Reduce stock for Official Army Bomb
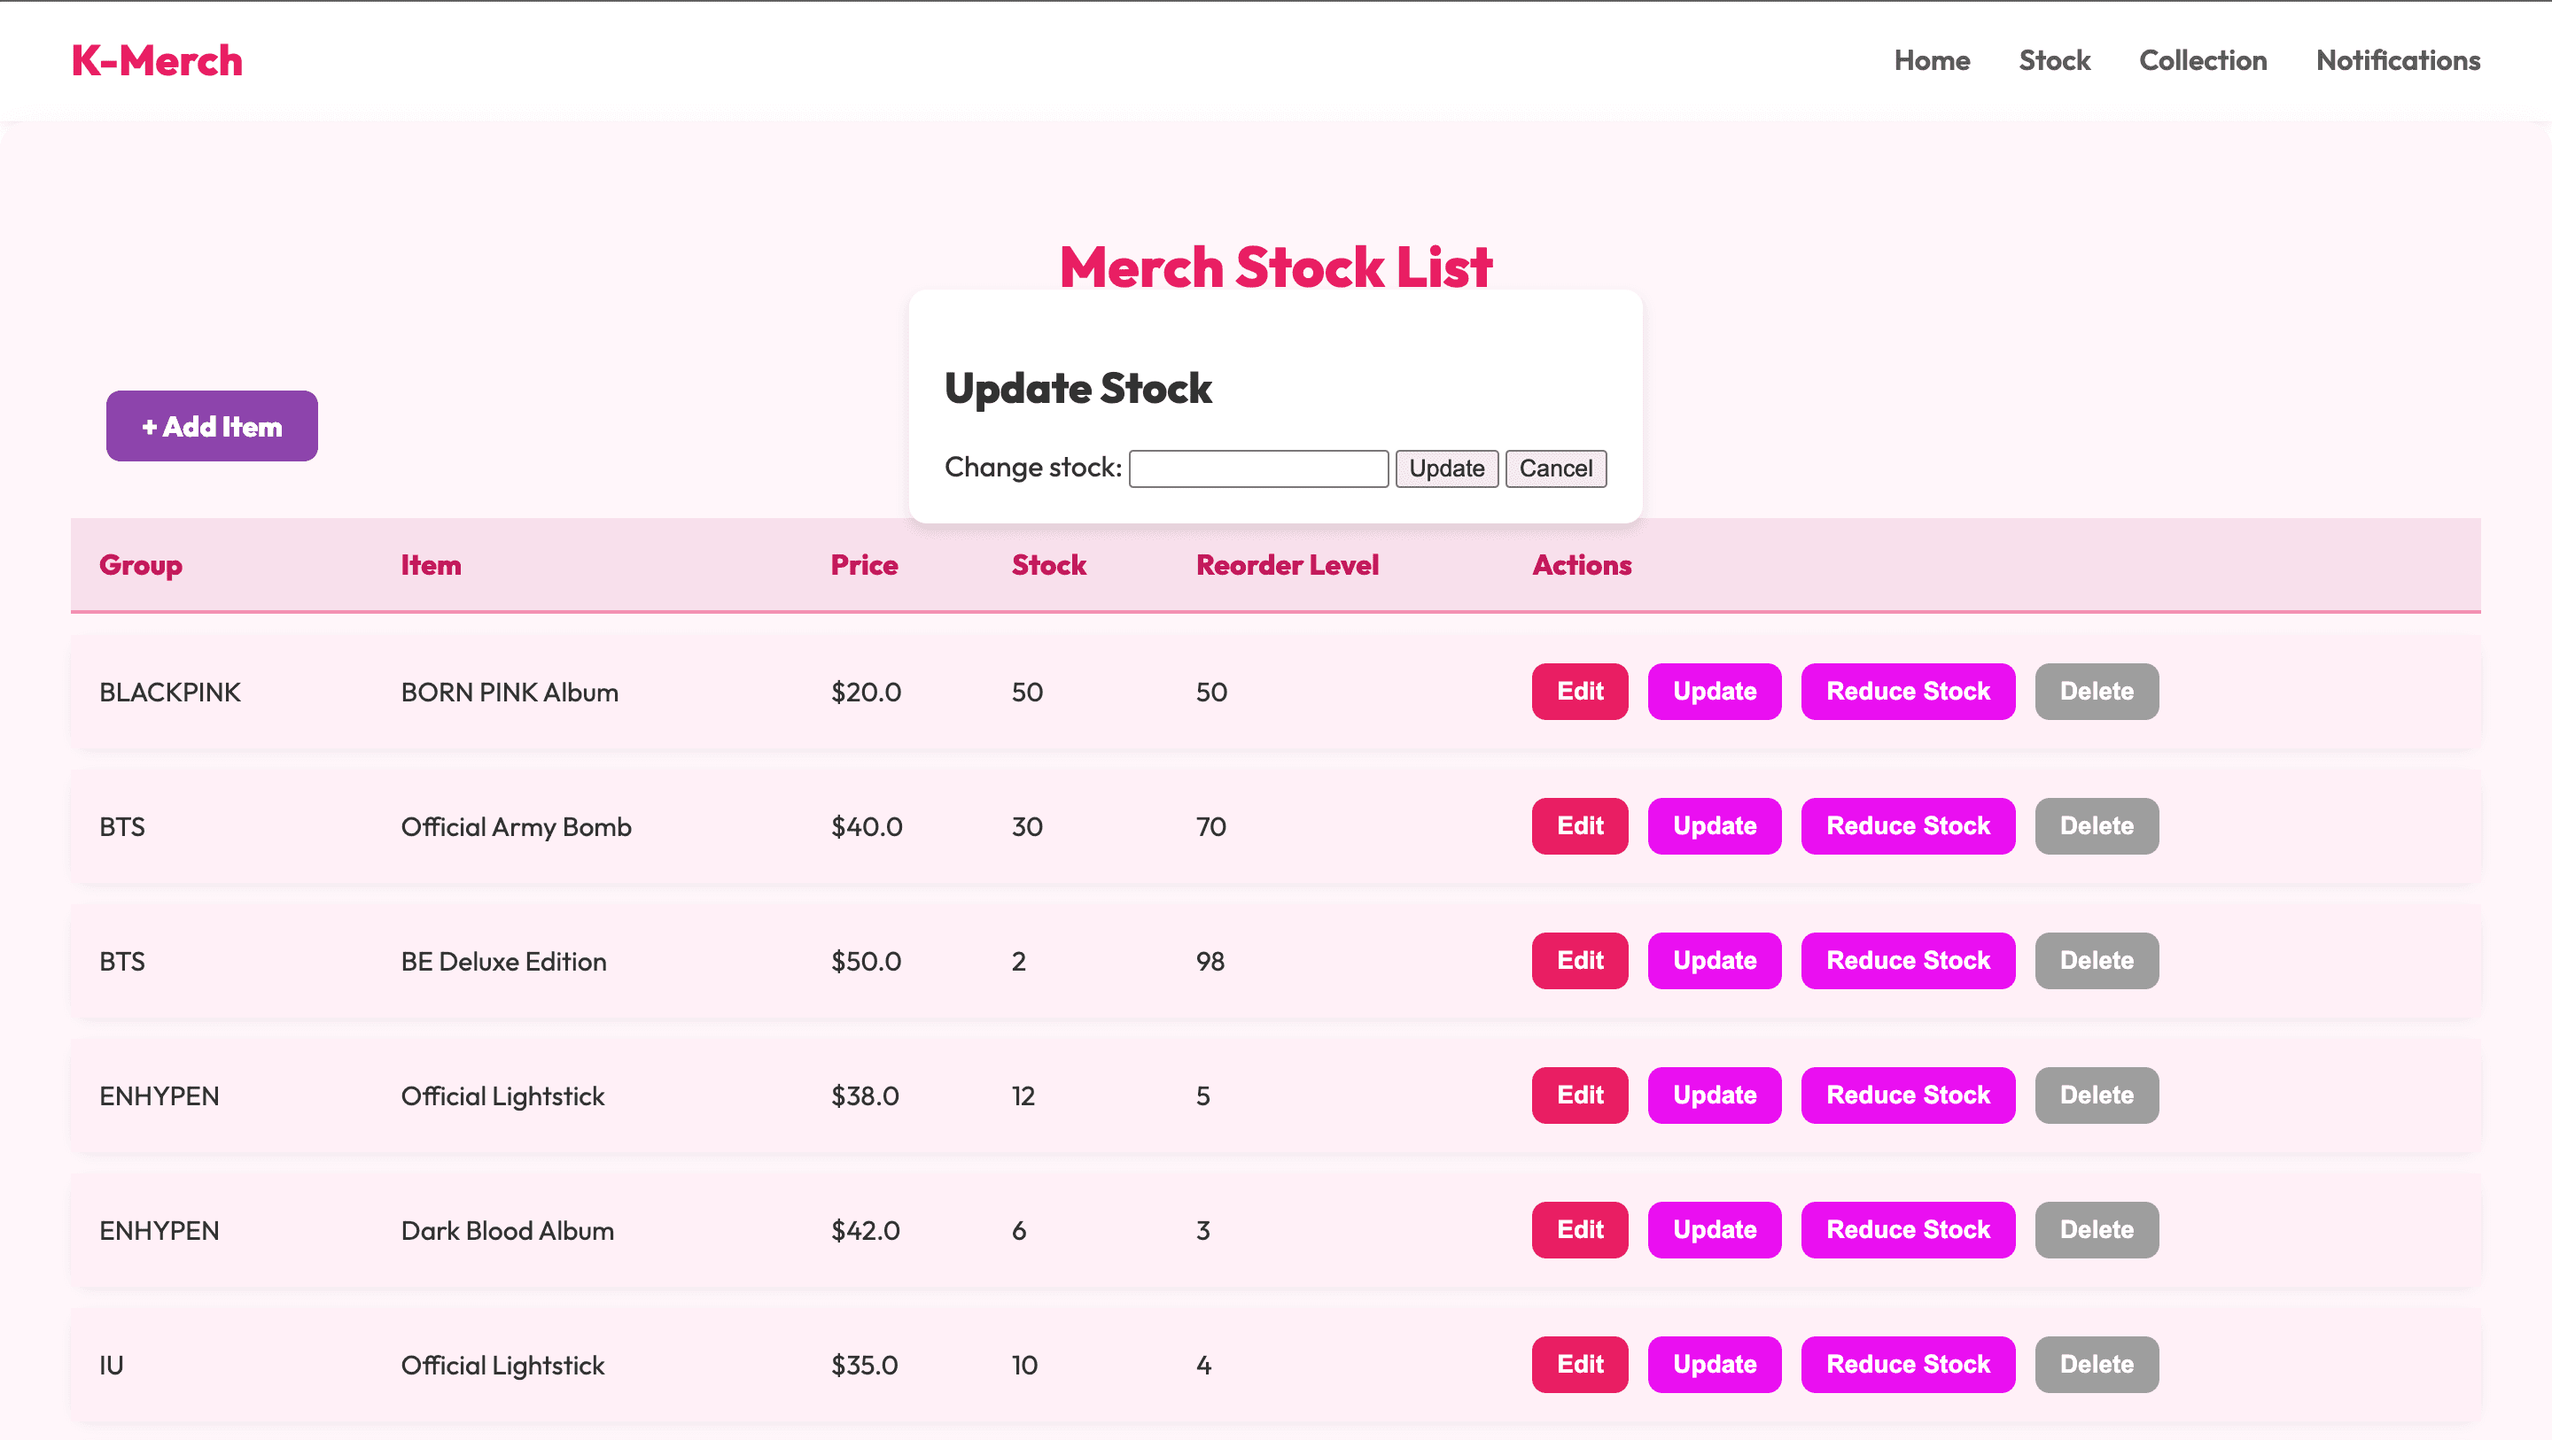Viewport: 2552px width, 1440px height. 1907,826
